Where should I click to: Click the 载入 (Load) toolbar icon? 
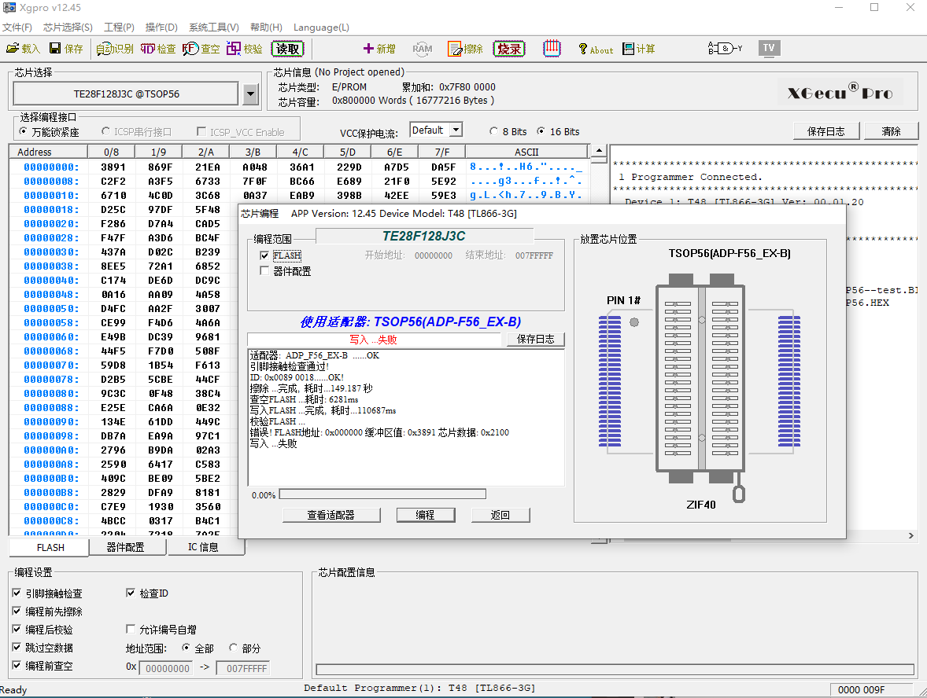[x=13, y=49]
